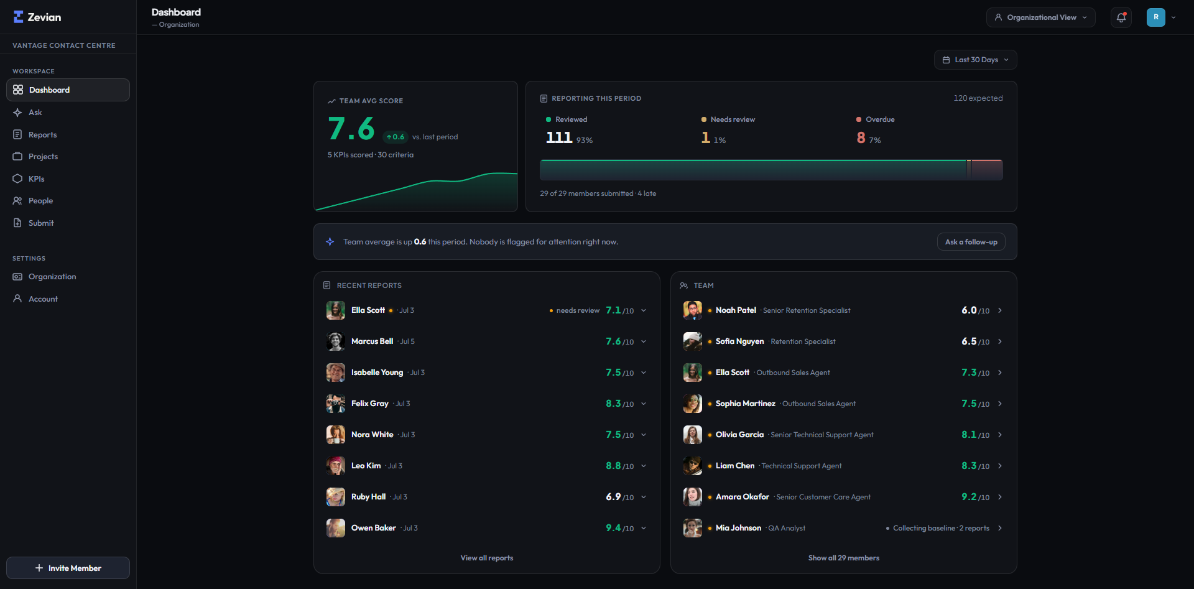Expand Owen Baker's report chevron

[x=644, y=528]
